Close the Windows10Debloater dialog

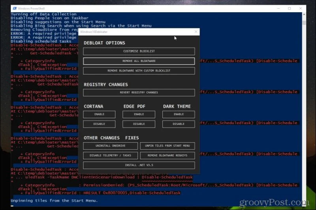196,32
